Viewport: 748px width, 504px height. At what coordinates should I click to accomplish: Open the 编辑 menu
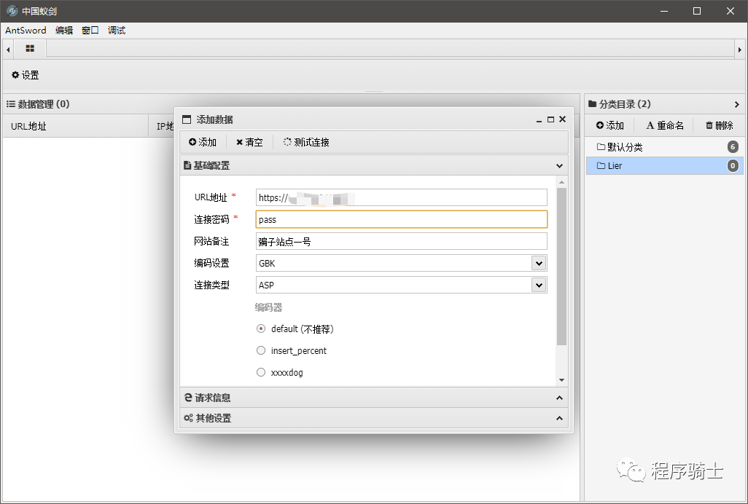click(64, 31)
